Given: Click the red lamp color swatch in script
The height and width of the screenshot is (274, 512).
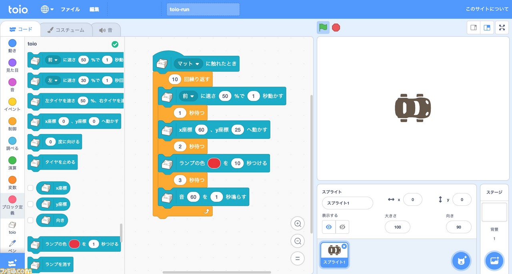Looking at the screenshot, I should [x=214, y=163].
